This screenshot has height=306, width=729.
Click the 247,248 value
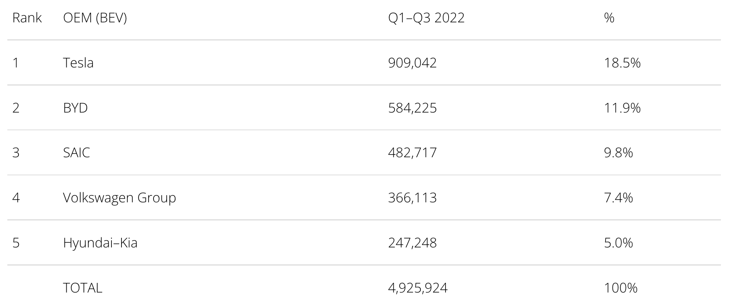412,243
